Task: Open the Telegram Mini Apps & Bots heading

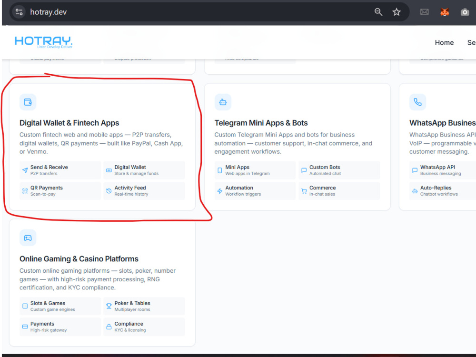Action: click(x=261, y=123)
